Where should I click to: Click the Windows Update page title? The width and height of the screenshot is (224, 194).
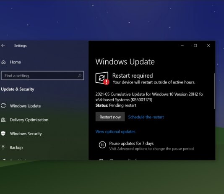[x=125, y=62]
